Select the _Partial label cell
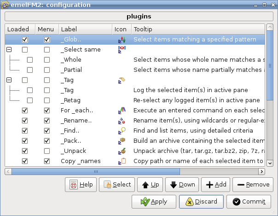278x216 pixels. click(71, 70)
